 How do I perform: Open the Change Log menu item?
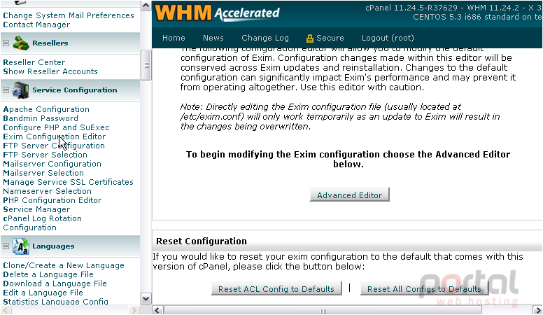[265, 38]
